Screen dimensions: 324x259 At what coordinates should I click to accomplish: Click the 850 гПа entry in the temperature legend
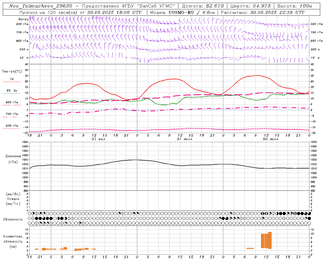(12, 102)
